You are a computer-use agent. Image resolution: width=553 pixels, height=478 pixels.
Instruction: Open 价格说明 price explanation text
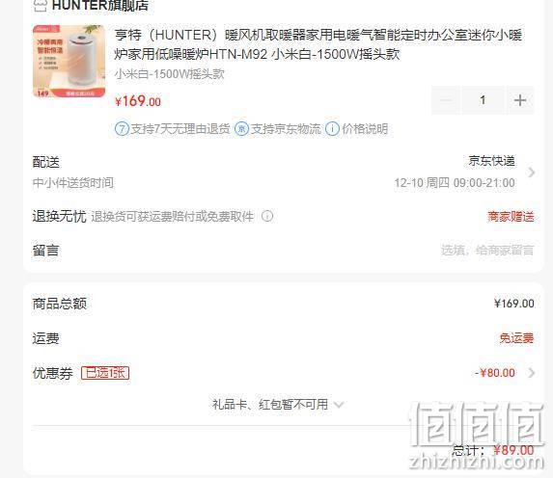pos(365,129)
